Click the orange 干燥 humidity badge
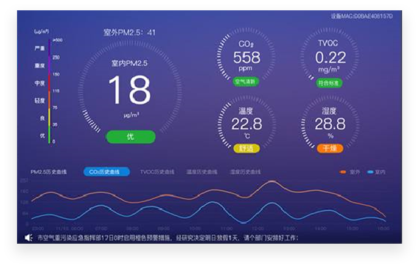Image resolution: width=420 pixels, height=268 pixels. 329,148
